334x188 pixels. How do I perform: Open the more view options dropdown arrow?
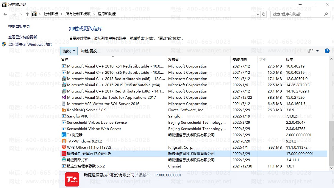[x=317, y=51]
